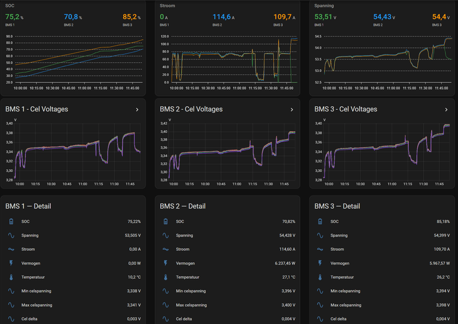458x324 pixels.
Task: Click BMS 1 SOC battery icon
Action: pos(11,221)
